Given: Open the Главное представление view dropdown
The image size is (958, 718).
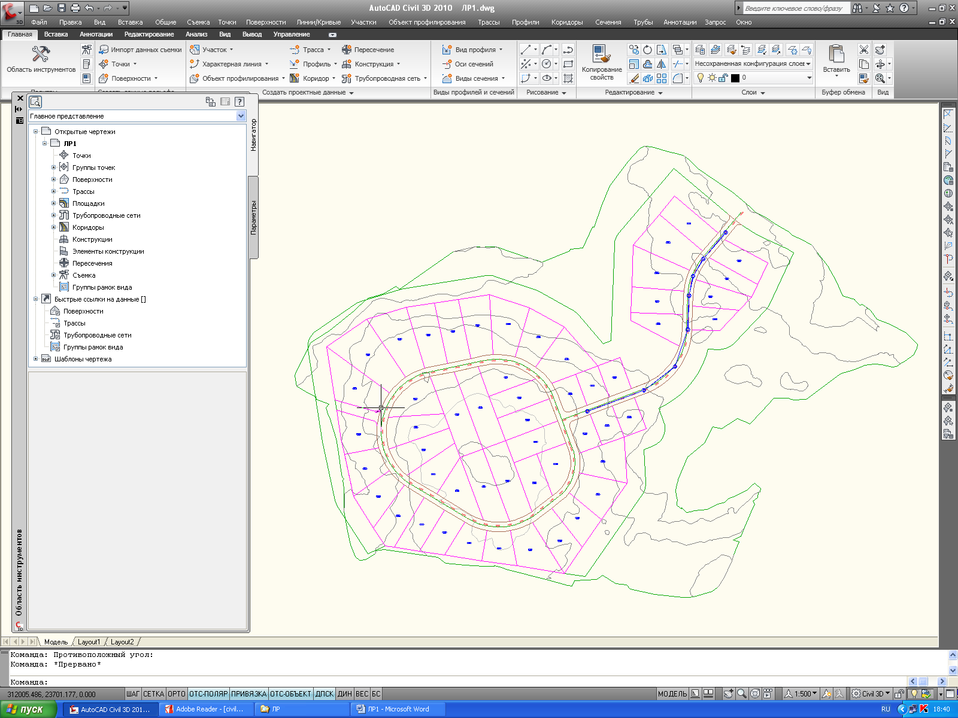Looking at the screenshot, I should [x=241, y=116].
